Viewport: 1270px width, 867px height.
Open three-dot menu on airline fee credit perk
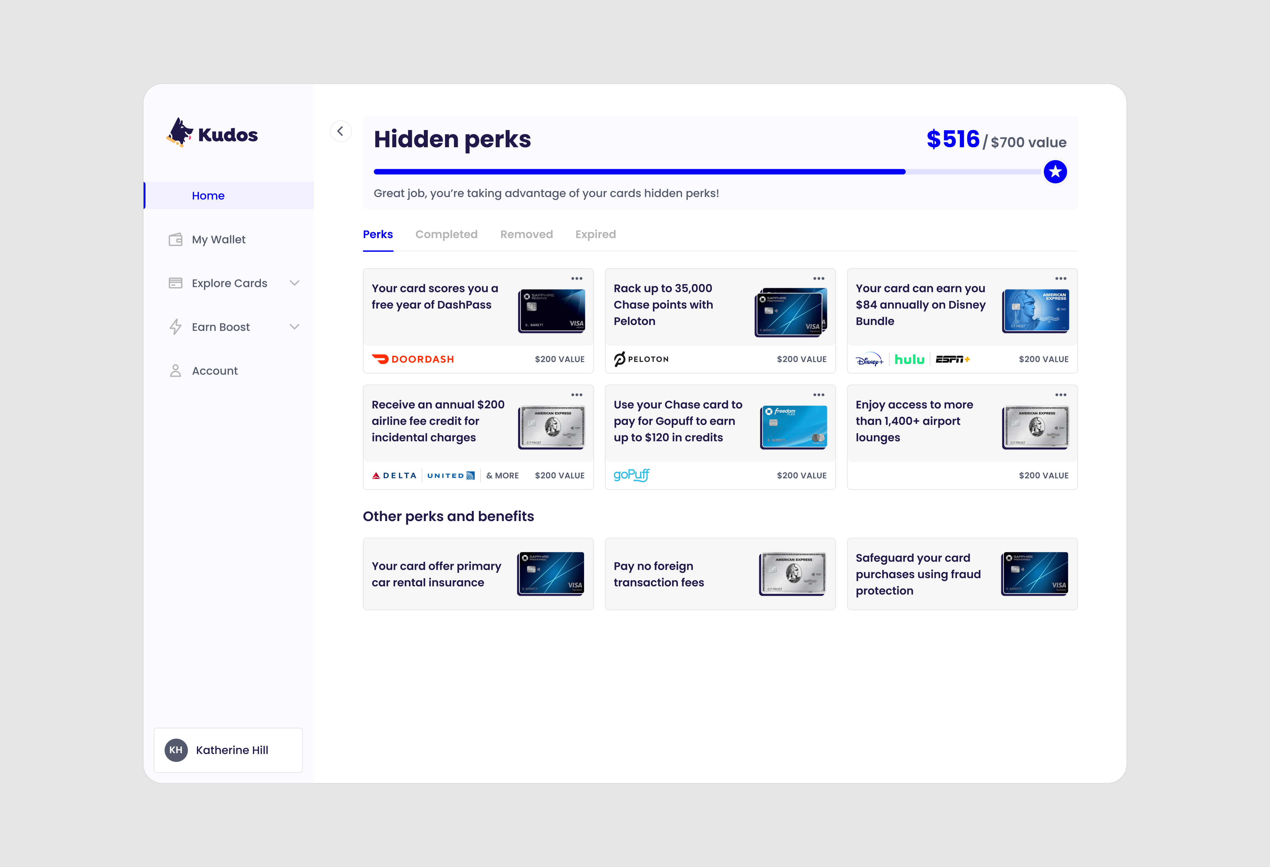tap(576, 395)
